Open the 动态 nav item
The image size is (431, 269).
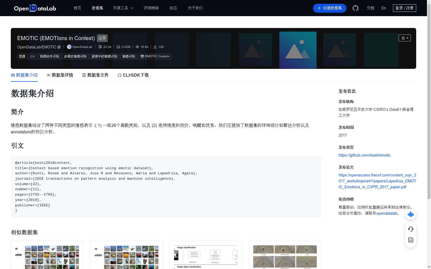(173, 8)
